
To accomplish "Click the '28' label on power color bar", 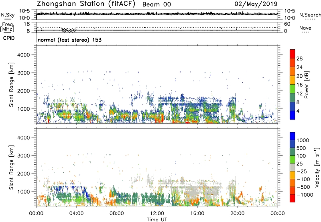I will pos(299,59).
